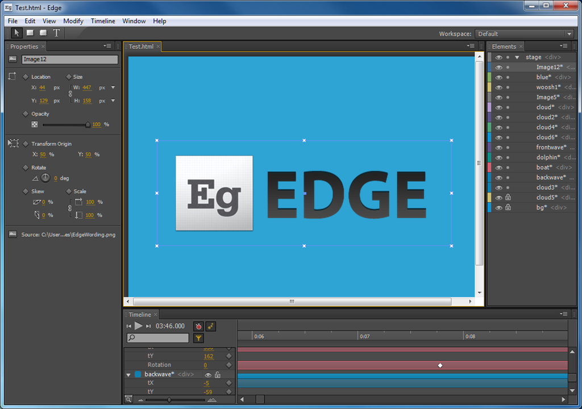This screenshot has width=582, height=409.
Task: Click Rotation row keyframe diamond
Action: (x=228, y=365)
